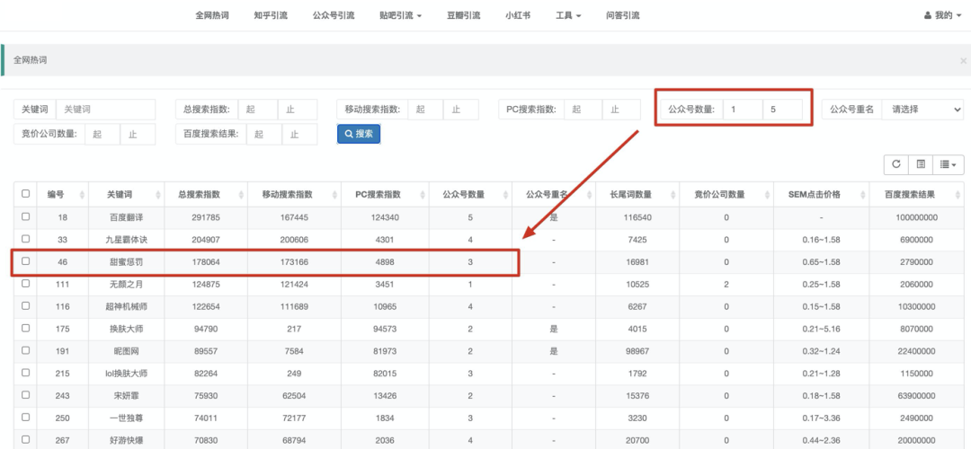The image size is (971, 449).
Task: Click the keyword cell 甜蜜惩罚
Action: (127, 261)
